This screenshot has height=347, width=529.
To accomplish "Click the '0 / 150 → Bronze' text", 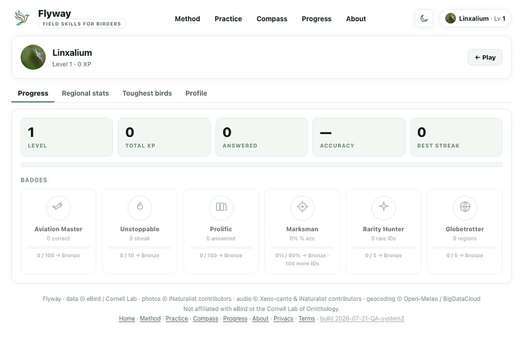I will tap(221, 255).
